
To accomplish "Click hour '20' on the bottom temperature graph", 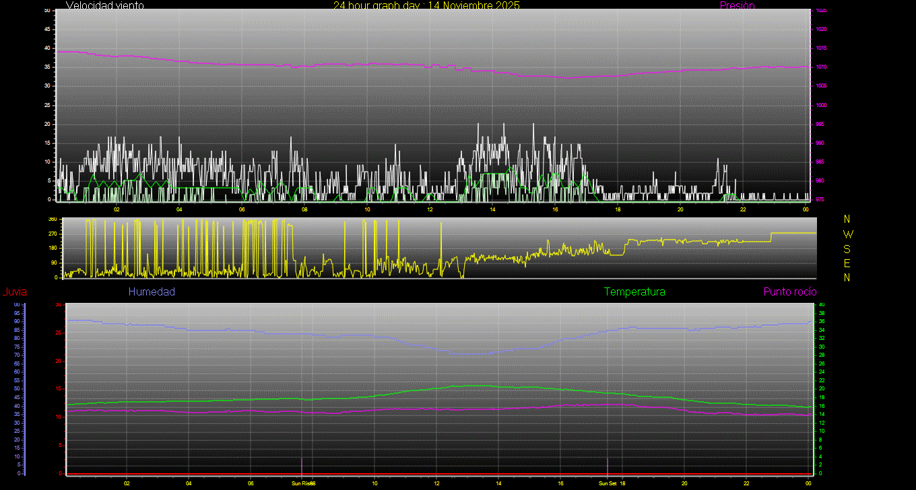I will [x=684, y=483].
